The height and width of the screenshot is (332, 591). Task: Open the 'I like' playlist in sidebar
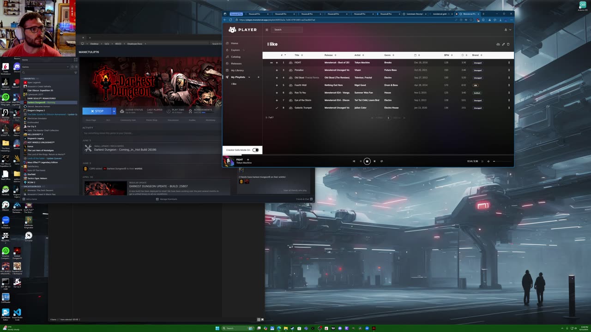tap(234, 84)
